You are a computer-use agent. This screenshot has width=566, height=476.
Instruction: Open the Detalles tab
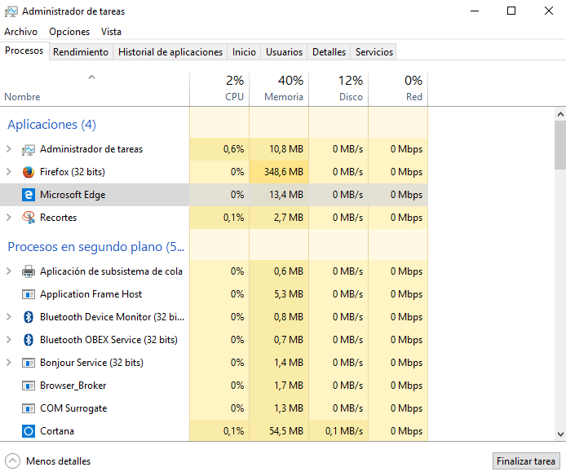click(x=329, y=52)
